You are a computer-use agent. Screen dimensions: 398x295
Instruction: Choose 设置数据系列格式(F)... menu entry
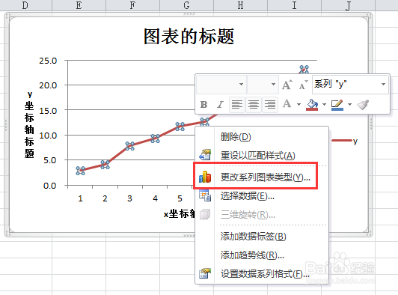(x=262, y=273)
